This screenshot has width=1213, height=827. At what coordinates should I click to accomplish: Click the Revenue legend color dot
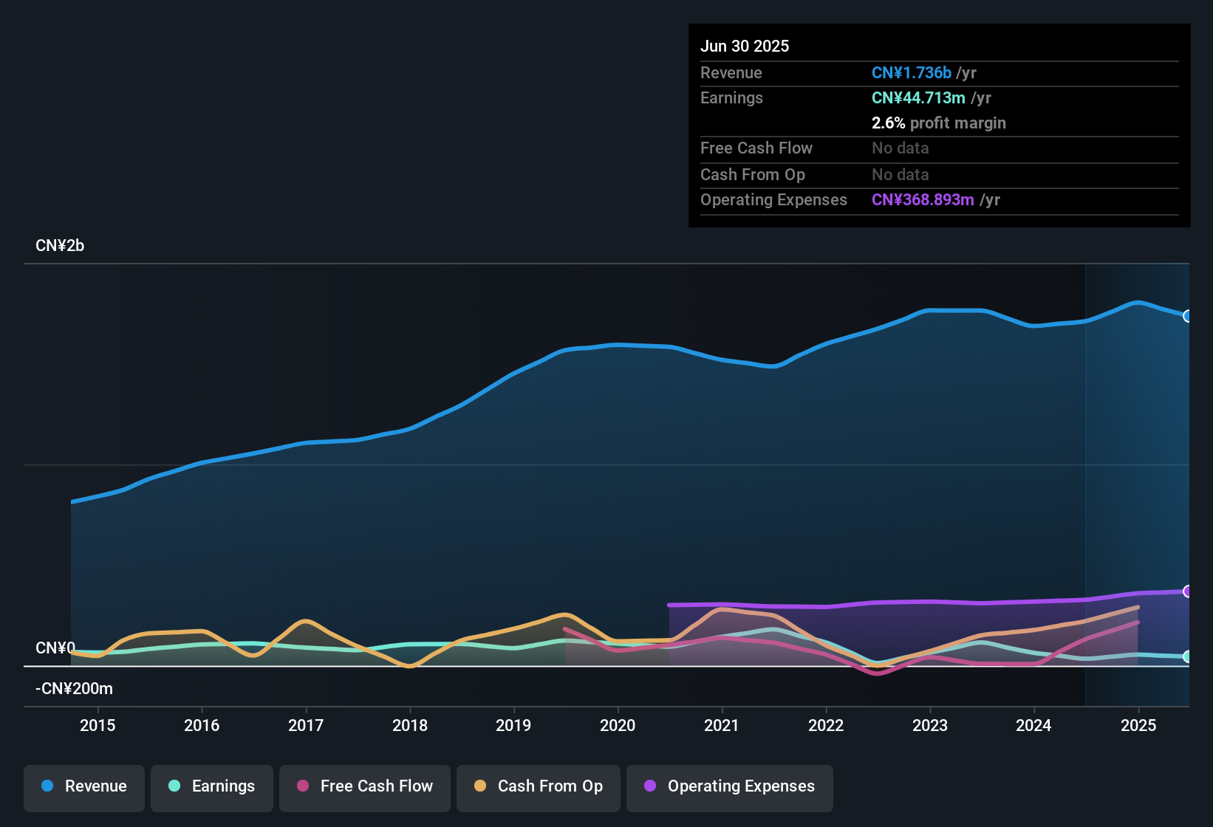[x=47, y=786]
